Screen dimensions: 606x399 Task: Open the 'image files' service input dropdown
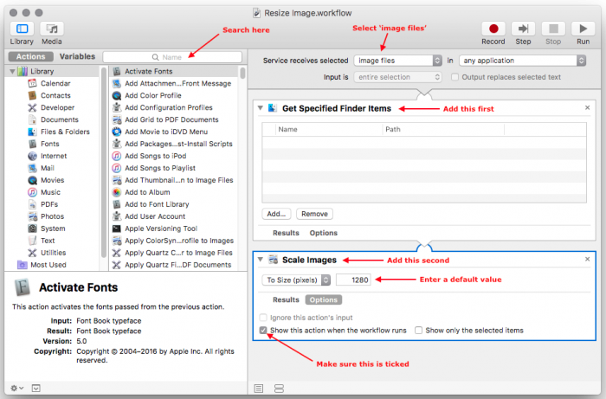click(x=397, y=61)
